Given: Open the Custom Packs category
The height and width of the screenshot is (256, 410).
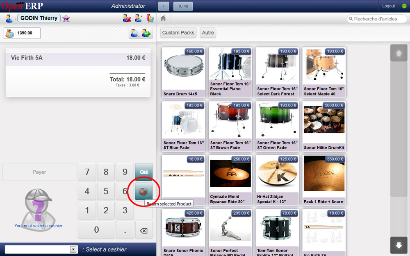Looking at the screenshot, I should pos(178,33).
